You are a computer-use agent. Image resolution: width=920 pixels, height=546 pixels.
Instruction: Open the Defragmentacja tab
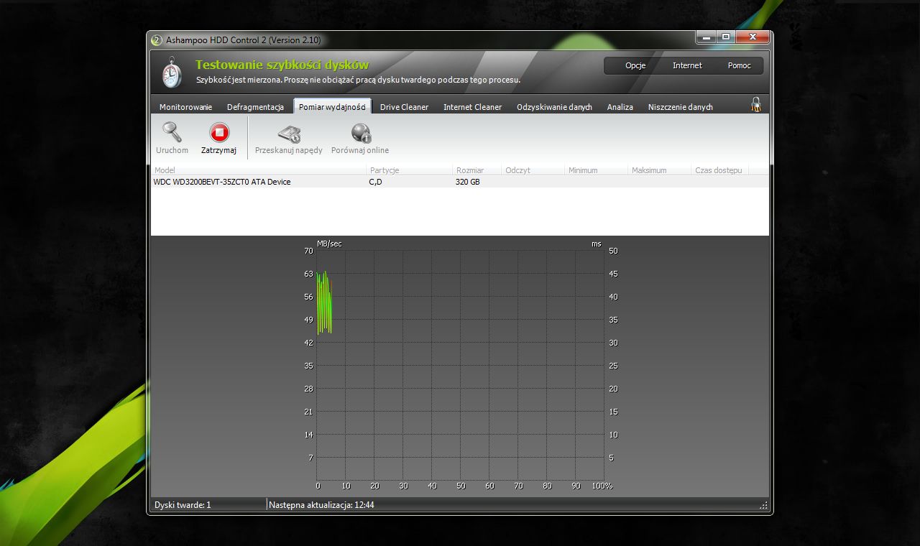coord(255,107)
